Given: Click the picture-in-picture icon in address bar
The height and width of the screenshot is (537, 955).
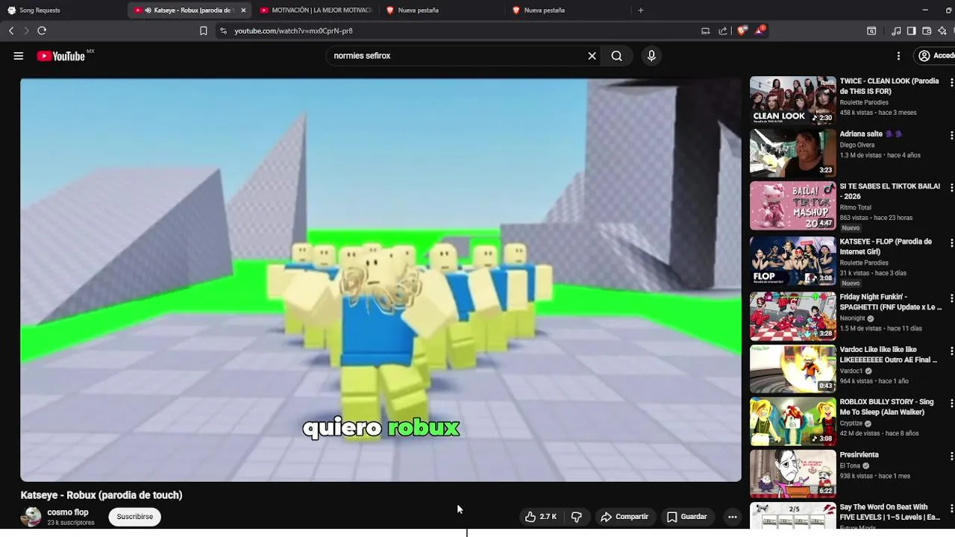Looking at the screenshot, I should [705, 31].
